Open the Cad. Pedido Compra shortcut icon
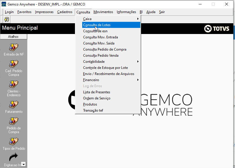235x168 pixels. [x=14, y=64]
